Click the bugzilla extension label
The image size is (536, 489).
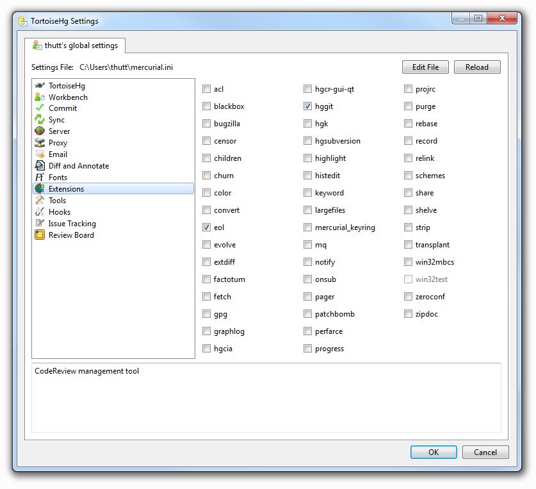pos(227,124)
